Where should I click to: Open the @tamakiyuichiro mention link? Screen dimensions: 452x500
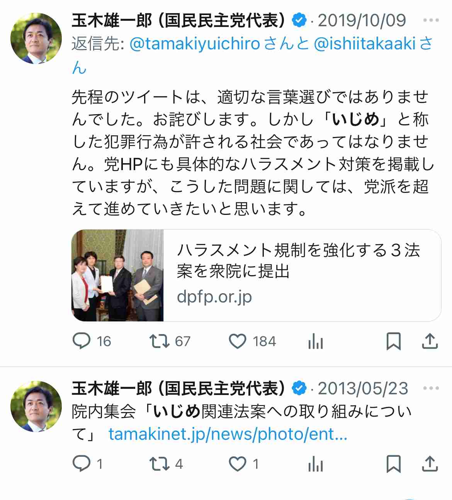coord(195,44)
